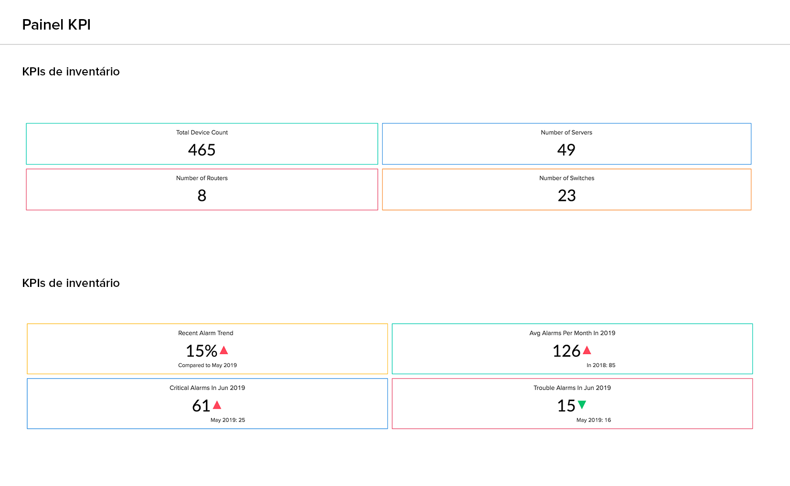Select the second KPIs de inventário heading
The width and height of the screenshot is (790, 486).
coord(71,283)
